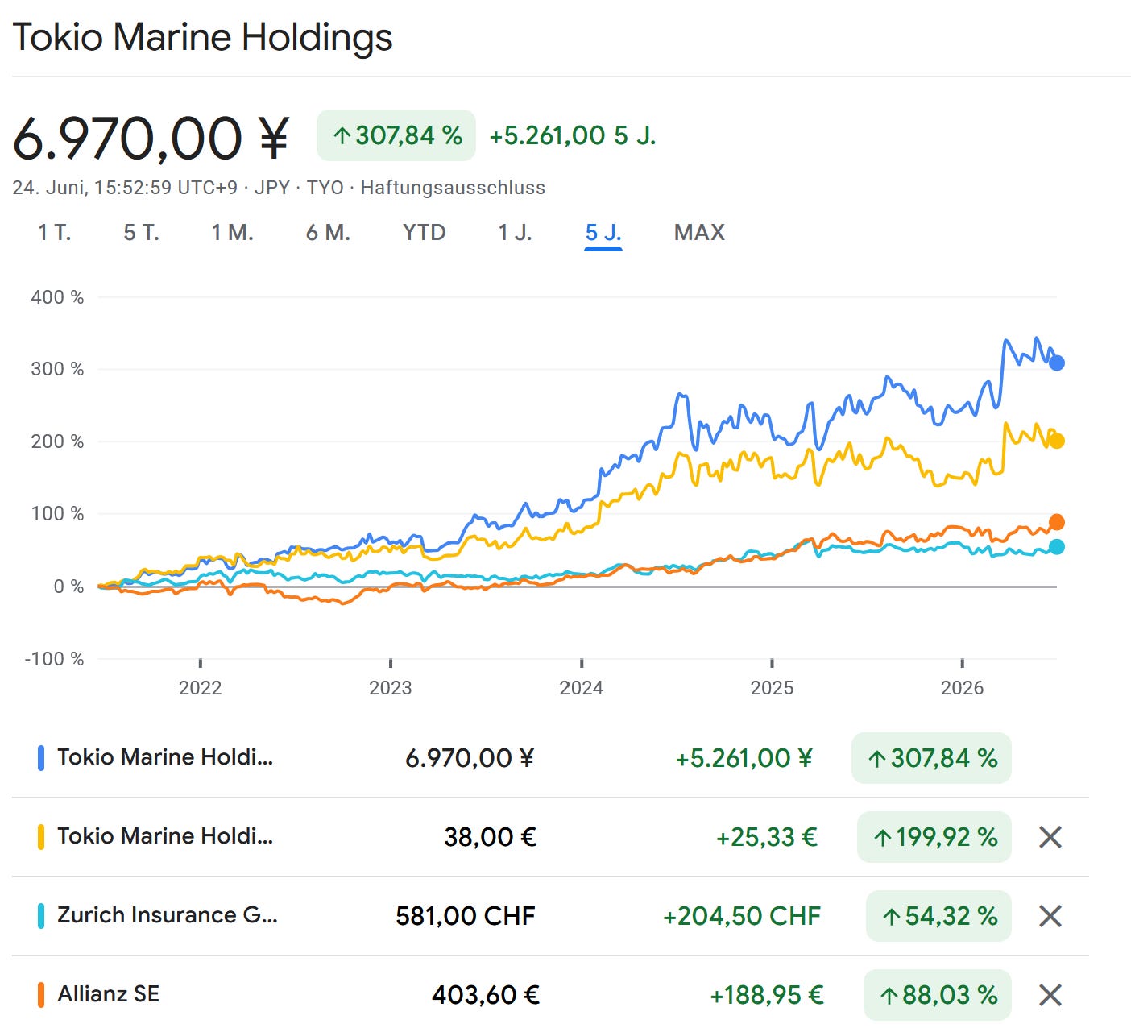Click the yellow Tokio Marine color marker
This screenshot has height=1028, width=1131.
pyautogui.click(x=41, y=837)
